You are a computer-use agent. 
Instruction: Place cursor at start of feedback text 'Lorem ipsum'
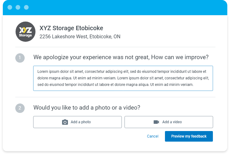(38, 71)
